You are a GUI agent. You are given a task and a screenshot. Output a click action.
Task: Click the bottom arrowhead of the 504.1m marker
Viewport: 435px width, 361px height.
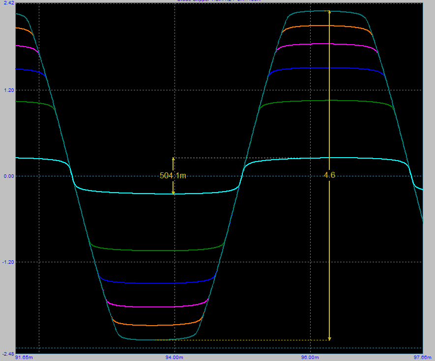173,192
